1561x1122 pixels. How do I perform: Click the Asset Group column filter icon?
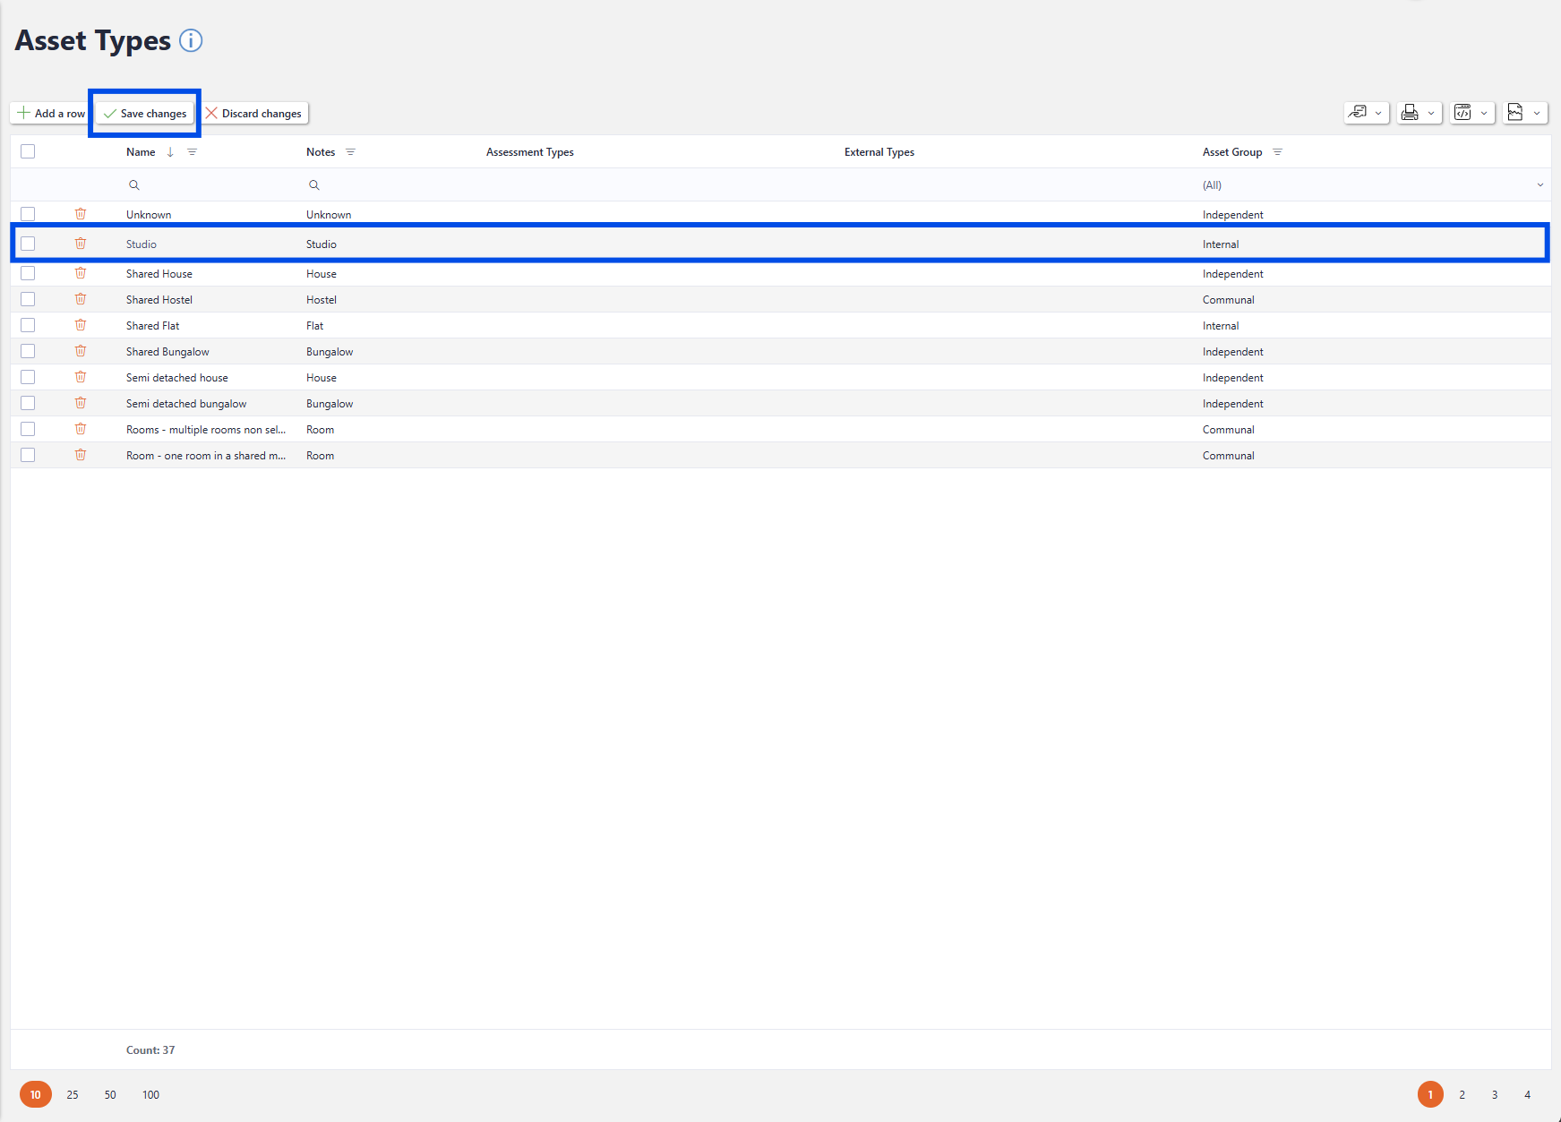1277,152
